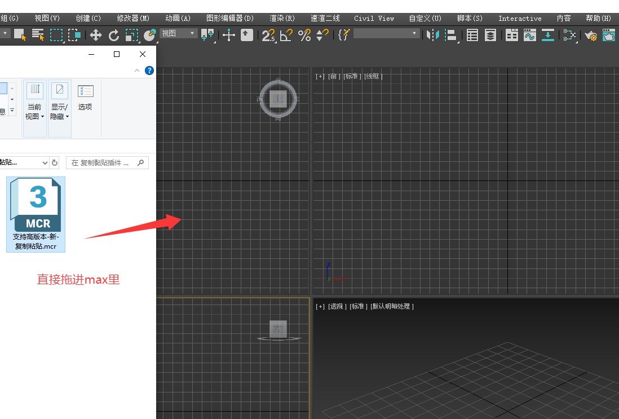Toggle the 2.5D Snaps button
This screenshot has height=419, width=619.
point(268,36)
